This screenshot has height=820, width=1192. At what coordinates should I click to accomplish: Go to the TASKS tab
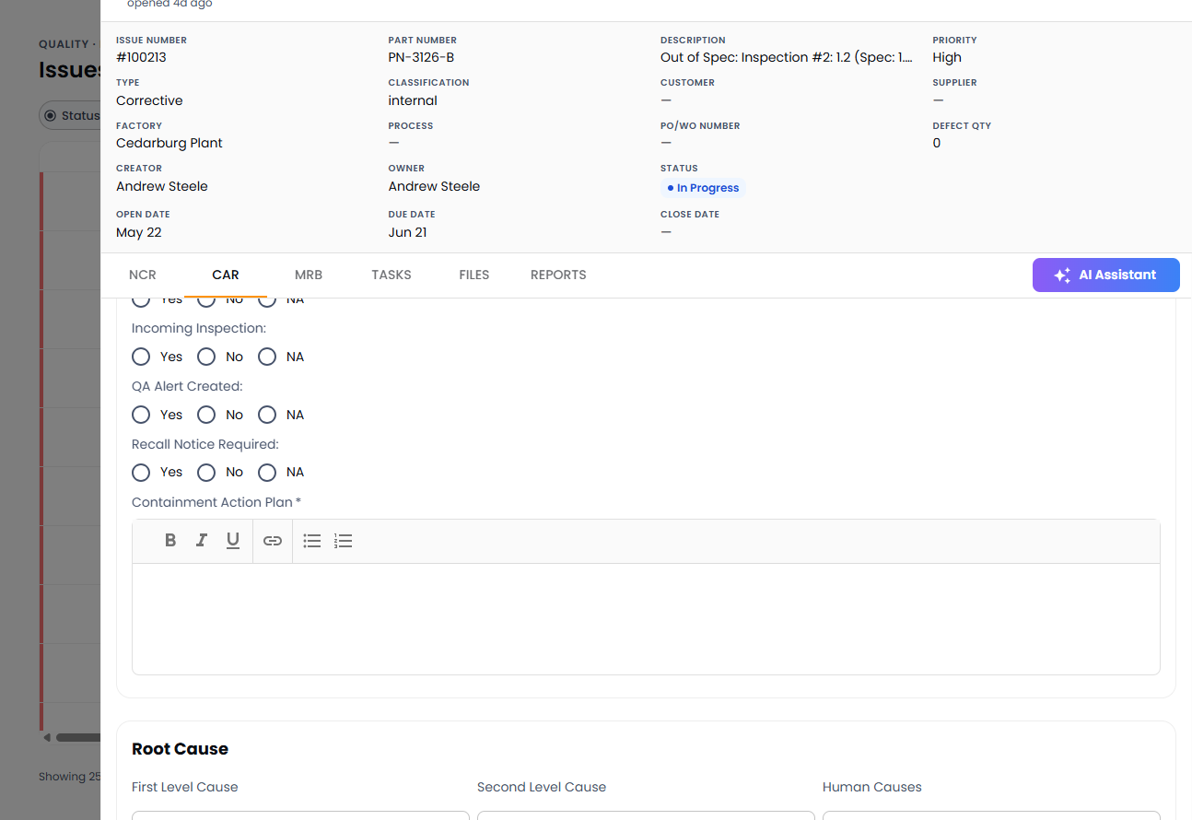coord(391,275)
